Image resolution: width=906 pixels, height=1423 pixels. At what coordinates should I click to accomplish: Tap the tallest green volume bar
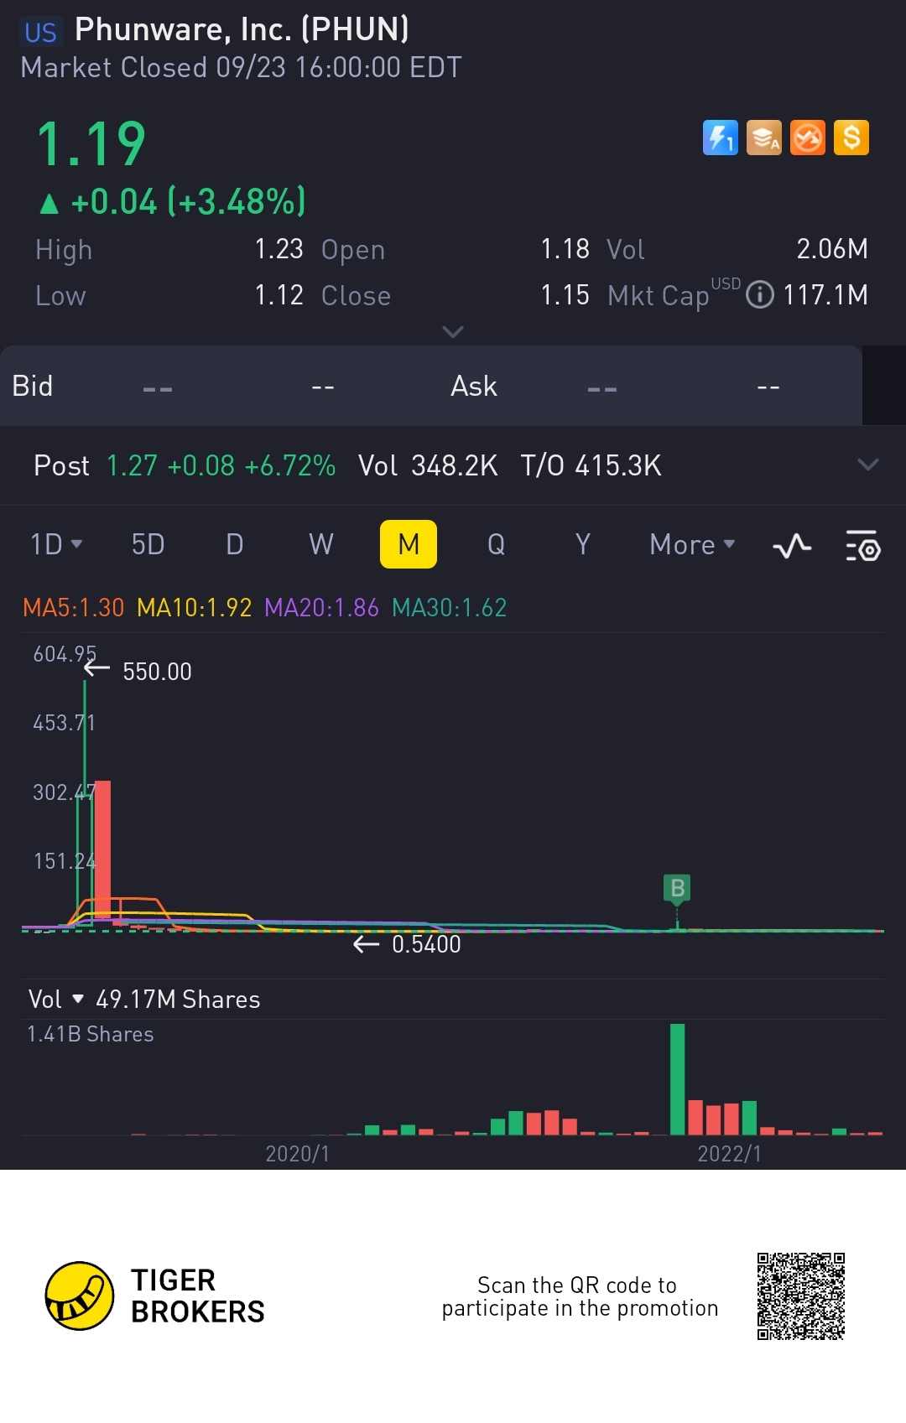(677, 1079)
